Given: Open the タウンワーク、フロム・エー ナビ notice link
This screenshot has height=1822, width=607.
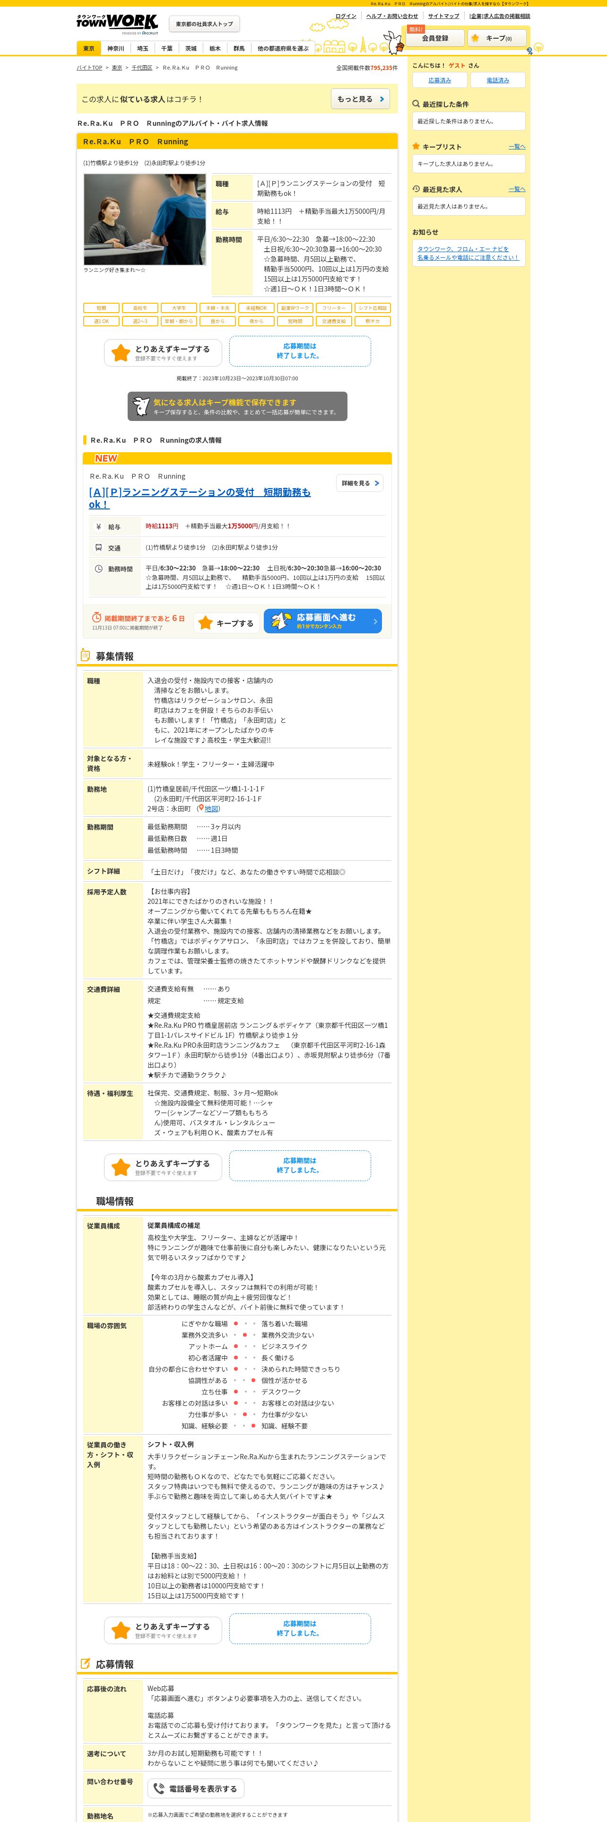Looking at the screenshot, I should coord(468,253).
